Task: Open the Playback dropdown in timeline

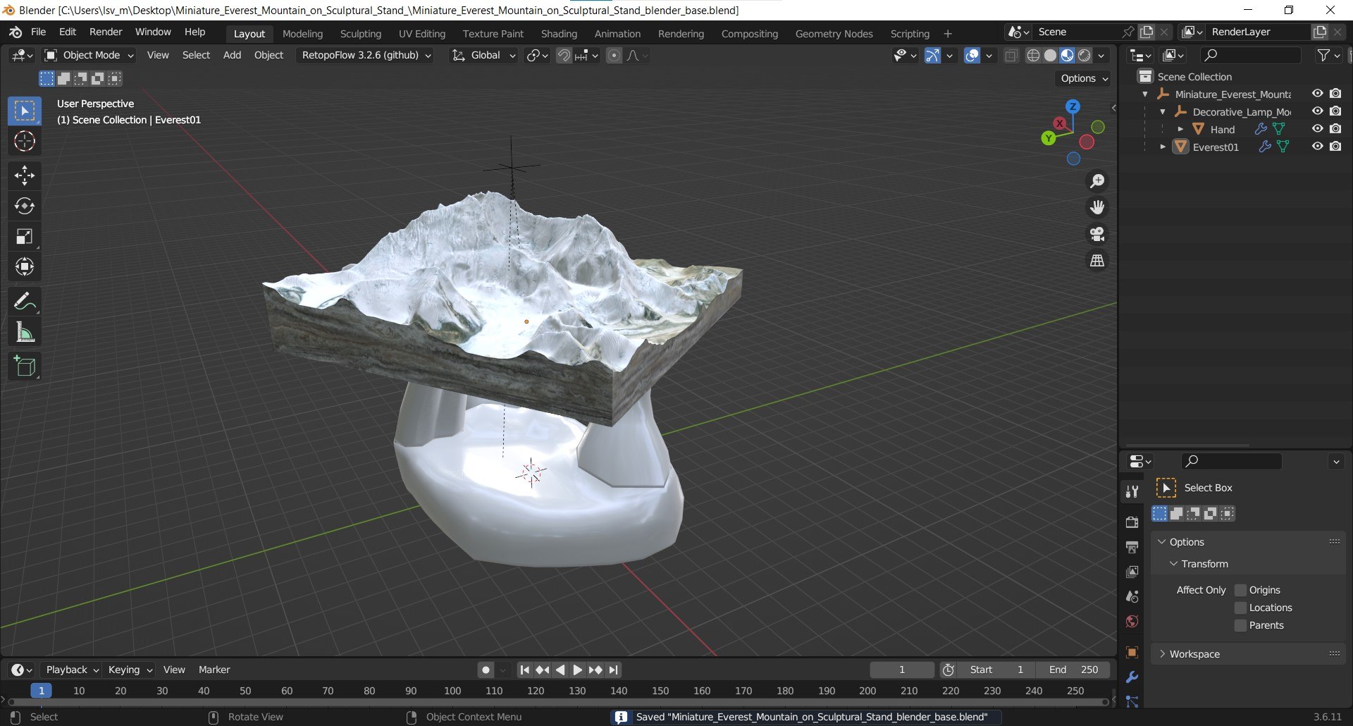Action: point(72,670)
